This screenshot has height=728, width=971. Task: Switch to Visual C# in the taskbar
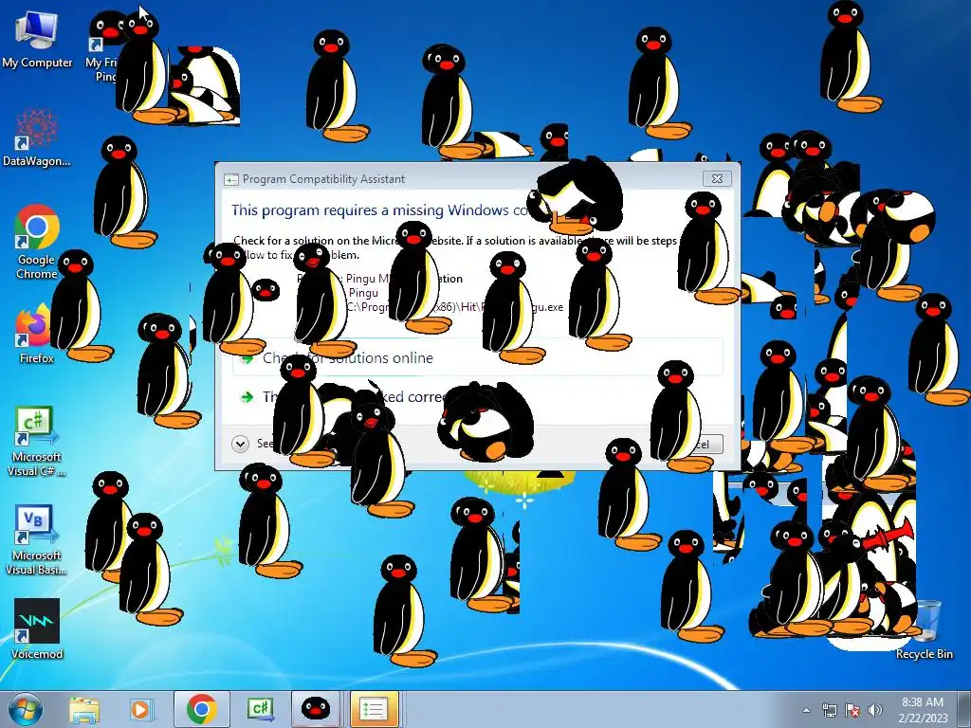point(260,709)
